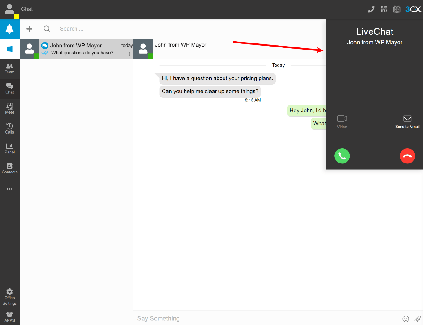
Task: Click the 8:16 AM message timestamp
Action: [x=253, y=100]
